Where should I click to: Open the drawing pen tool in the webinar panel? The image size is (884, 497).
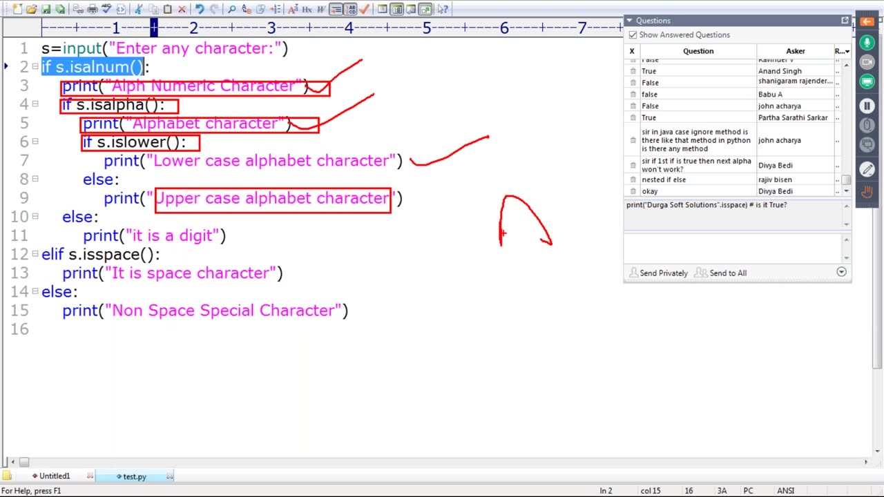point(867,169)
